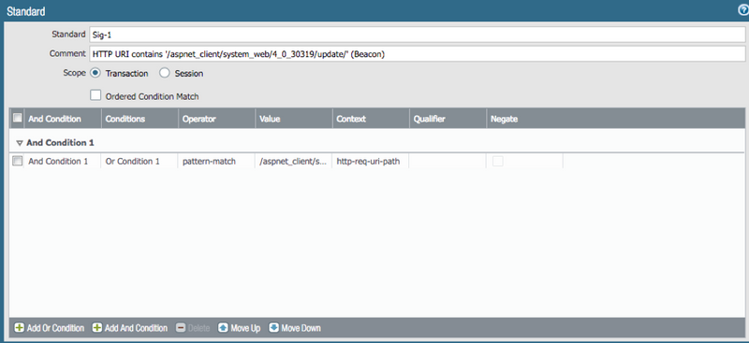Click the Add And Condition button
749x343 pixels.
(130, 328)
